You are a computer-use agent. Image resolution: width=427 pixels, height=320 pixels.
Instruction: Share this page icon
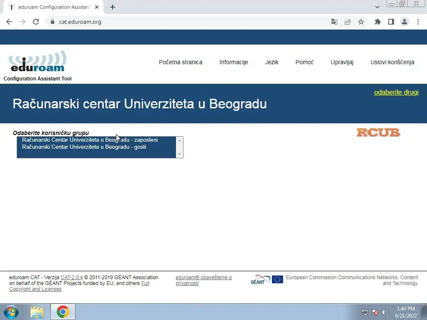348,22
